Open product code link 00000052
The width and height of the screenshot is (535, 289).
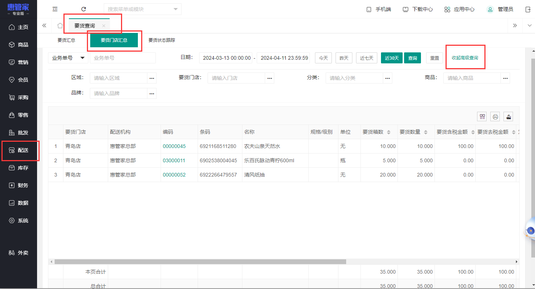(x=174, y=175)
